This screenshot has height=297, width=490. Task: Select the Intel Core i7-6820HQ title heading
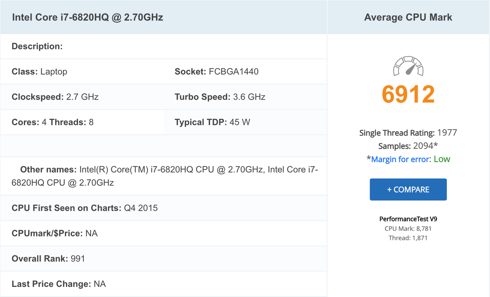click(88, 18)
